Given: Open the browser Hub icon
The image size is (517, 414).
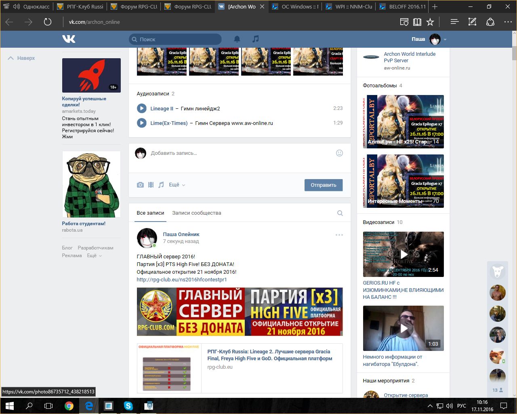Looking at the screenshot, I should coord(454,22).
